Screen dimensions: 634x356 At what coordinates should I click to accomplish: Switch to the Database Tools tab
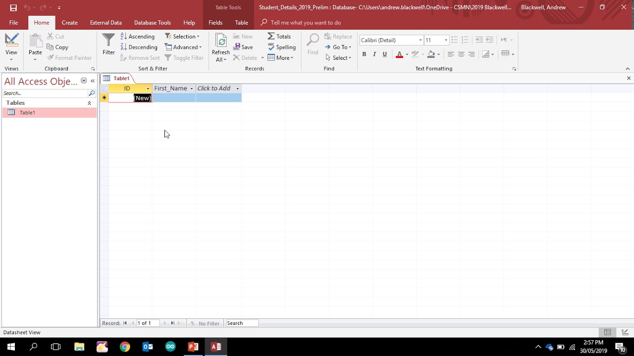153,22
